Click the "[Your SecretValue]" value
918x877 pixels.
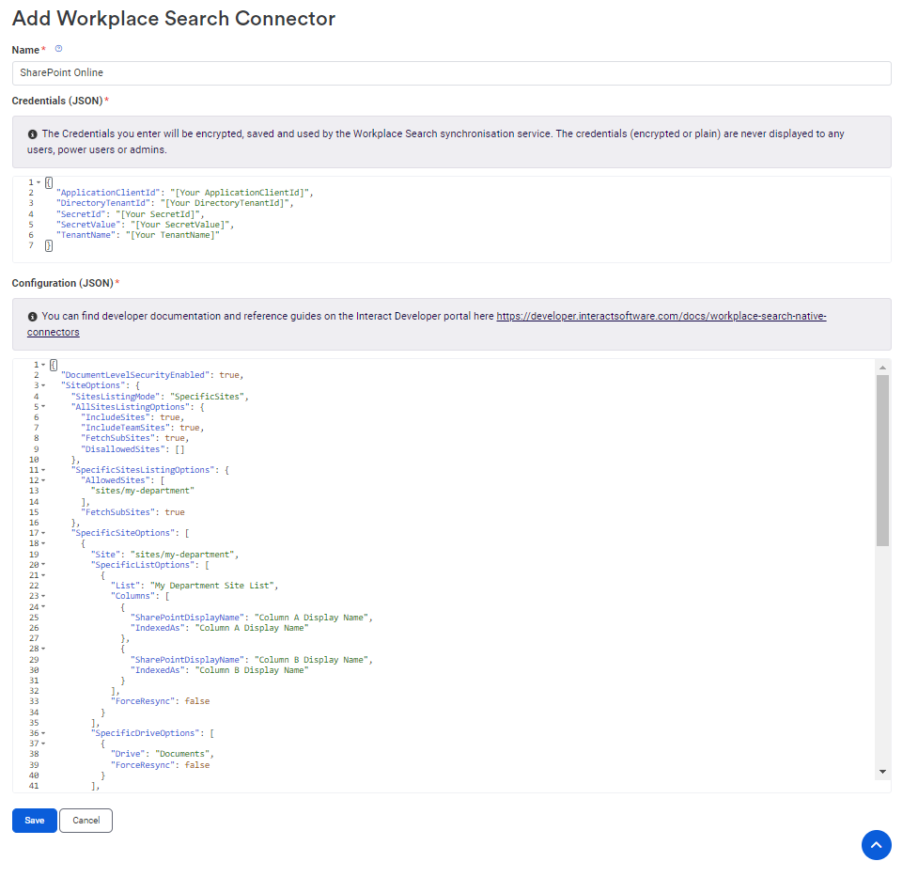pos(180,225)
